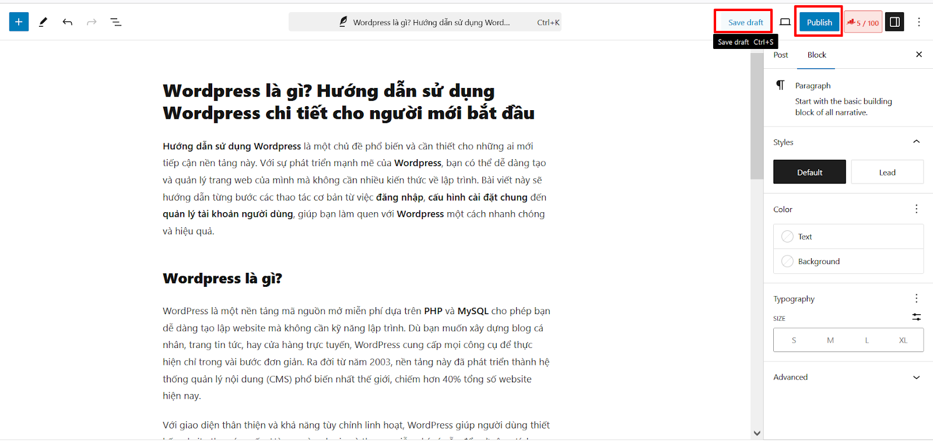Choose font size L
The height and width of the screenshot is (443, 933).
(867, 340)
